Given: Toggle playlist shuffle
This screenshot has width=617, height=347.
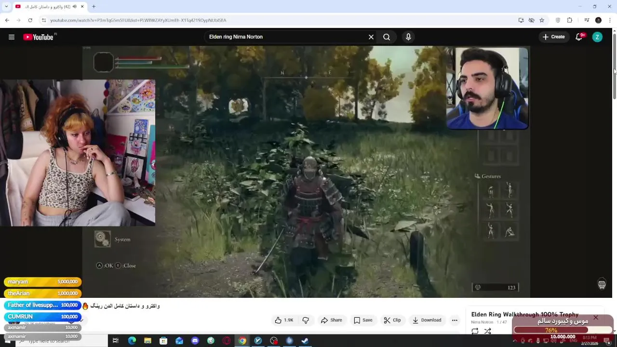Looking at the screenshot, I should pyautogui.click(x=488, y=331).
